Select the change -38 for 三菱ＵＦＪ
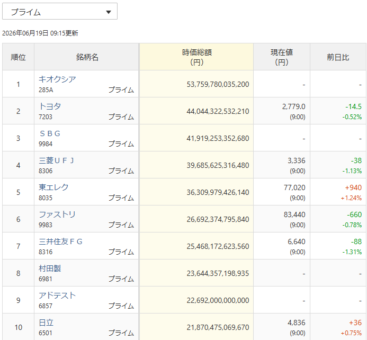367x340 pixels. (x=356, y=160)
